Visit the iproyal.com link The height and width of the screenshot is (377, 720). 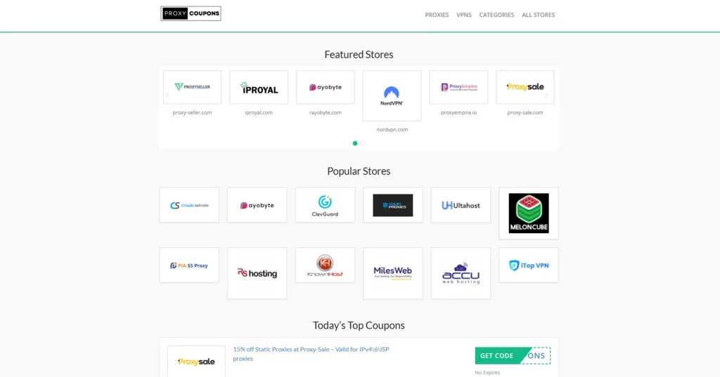[259, 112]
